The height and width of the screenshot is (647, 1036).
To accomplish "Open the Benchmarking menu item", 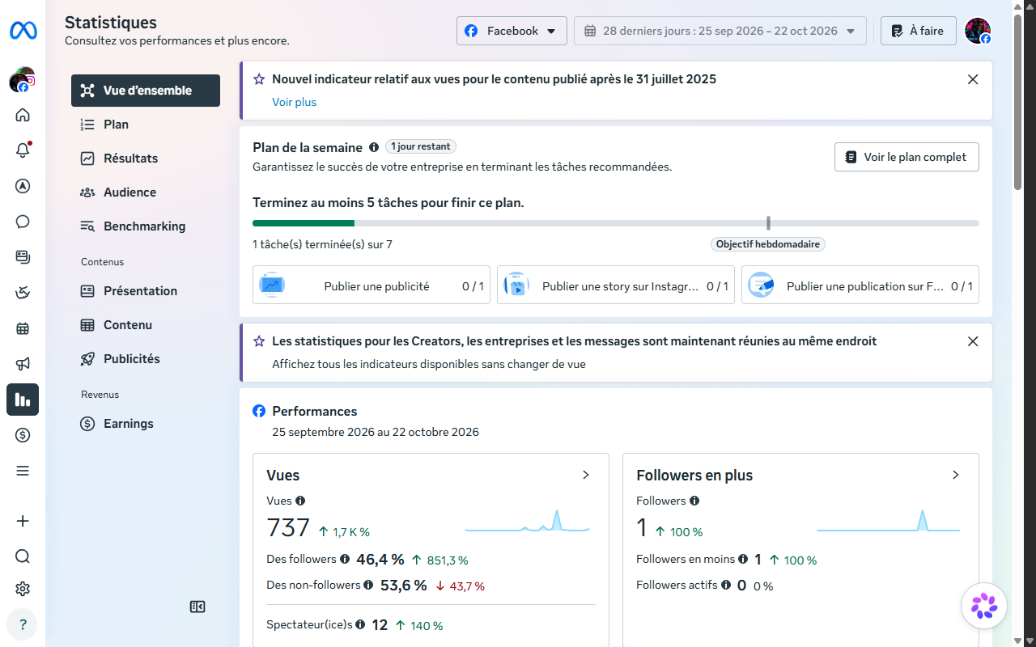I will tap(146, 226).
